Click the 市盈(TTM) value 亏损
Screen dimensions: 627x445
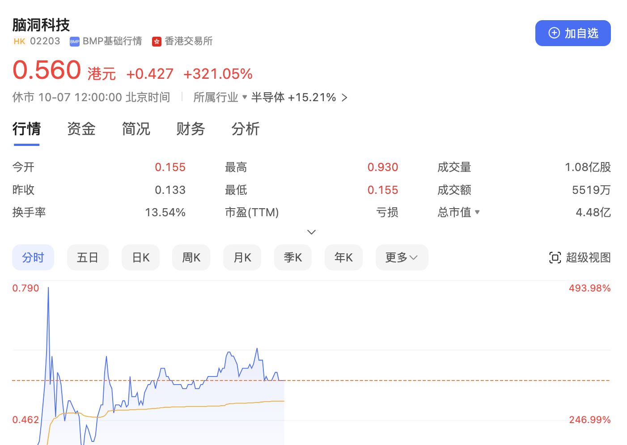click(387, 212)
